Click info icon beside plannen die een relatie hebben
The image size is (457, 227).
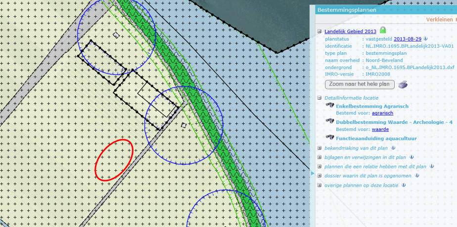[432, 166]
